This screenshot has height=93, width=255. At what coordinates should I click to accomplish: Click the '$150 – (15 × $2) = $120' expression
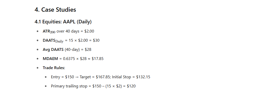114,86
